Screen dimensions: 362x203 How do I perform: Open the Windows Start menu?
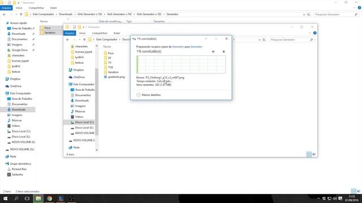click(x=5, y=198)
